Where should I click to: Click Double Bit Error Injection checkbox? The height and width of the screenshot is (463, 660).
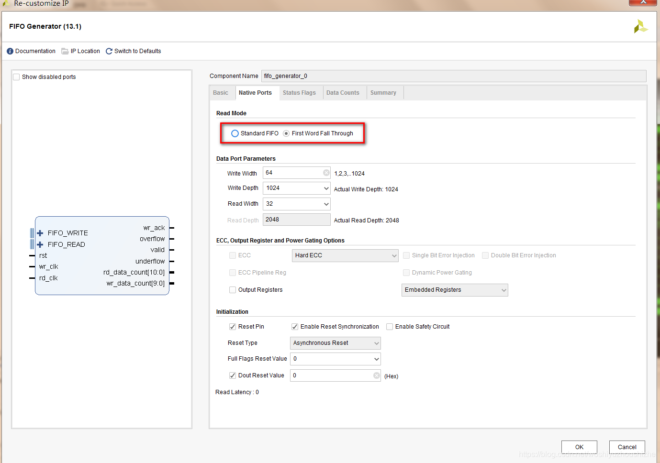485,255
